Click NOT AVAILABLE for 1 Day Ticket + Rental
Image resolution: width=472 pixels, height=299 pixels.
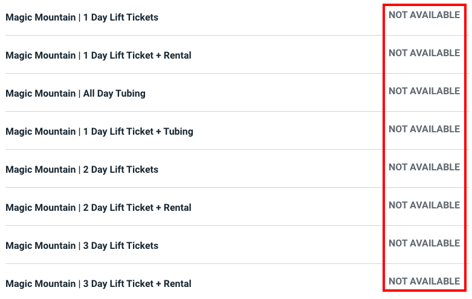(424, 53)
